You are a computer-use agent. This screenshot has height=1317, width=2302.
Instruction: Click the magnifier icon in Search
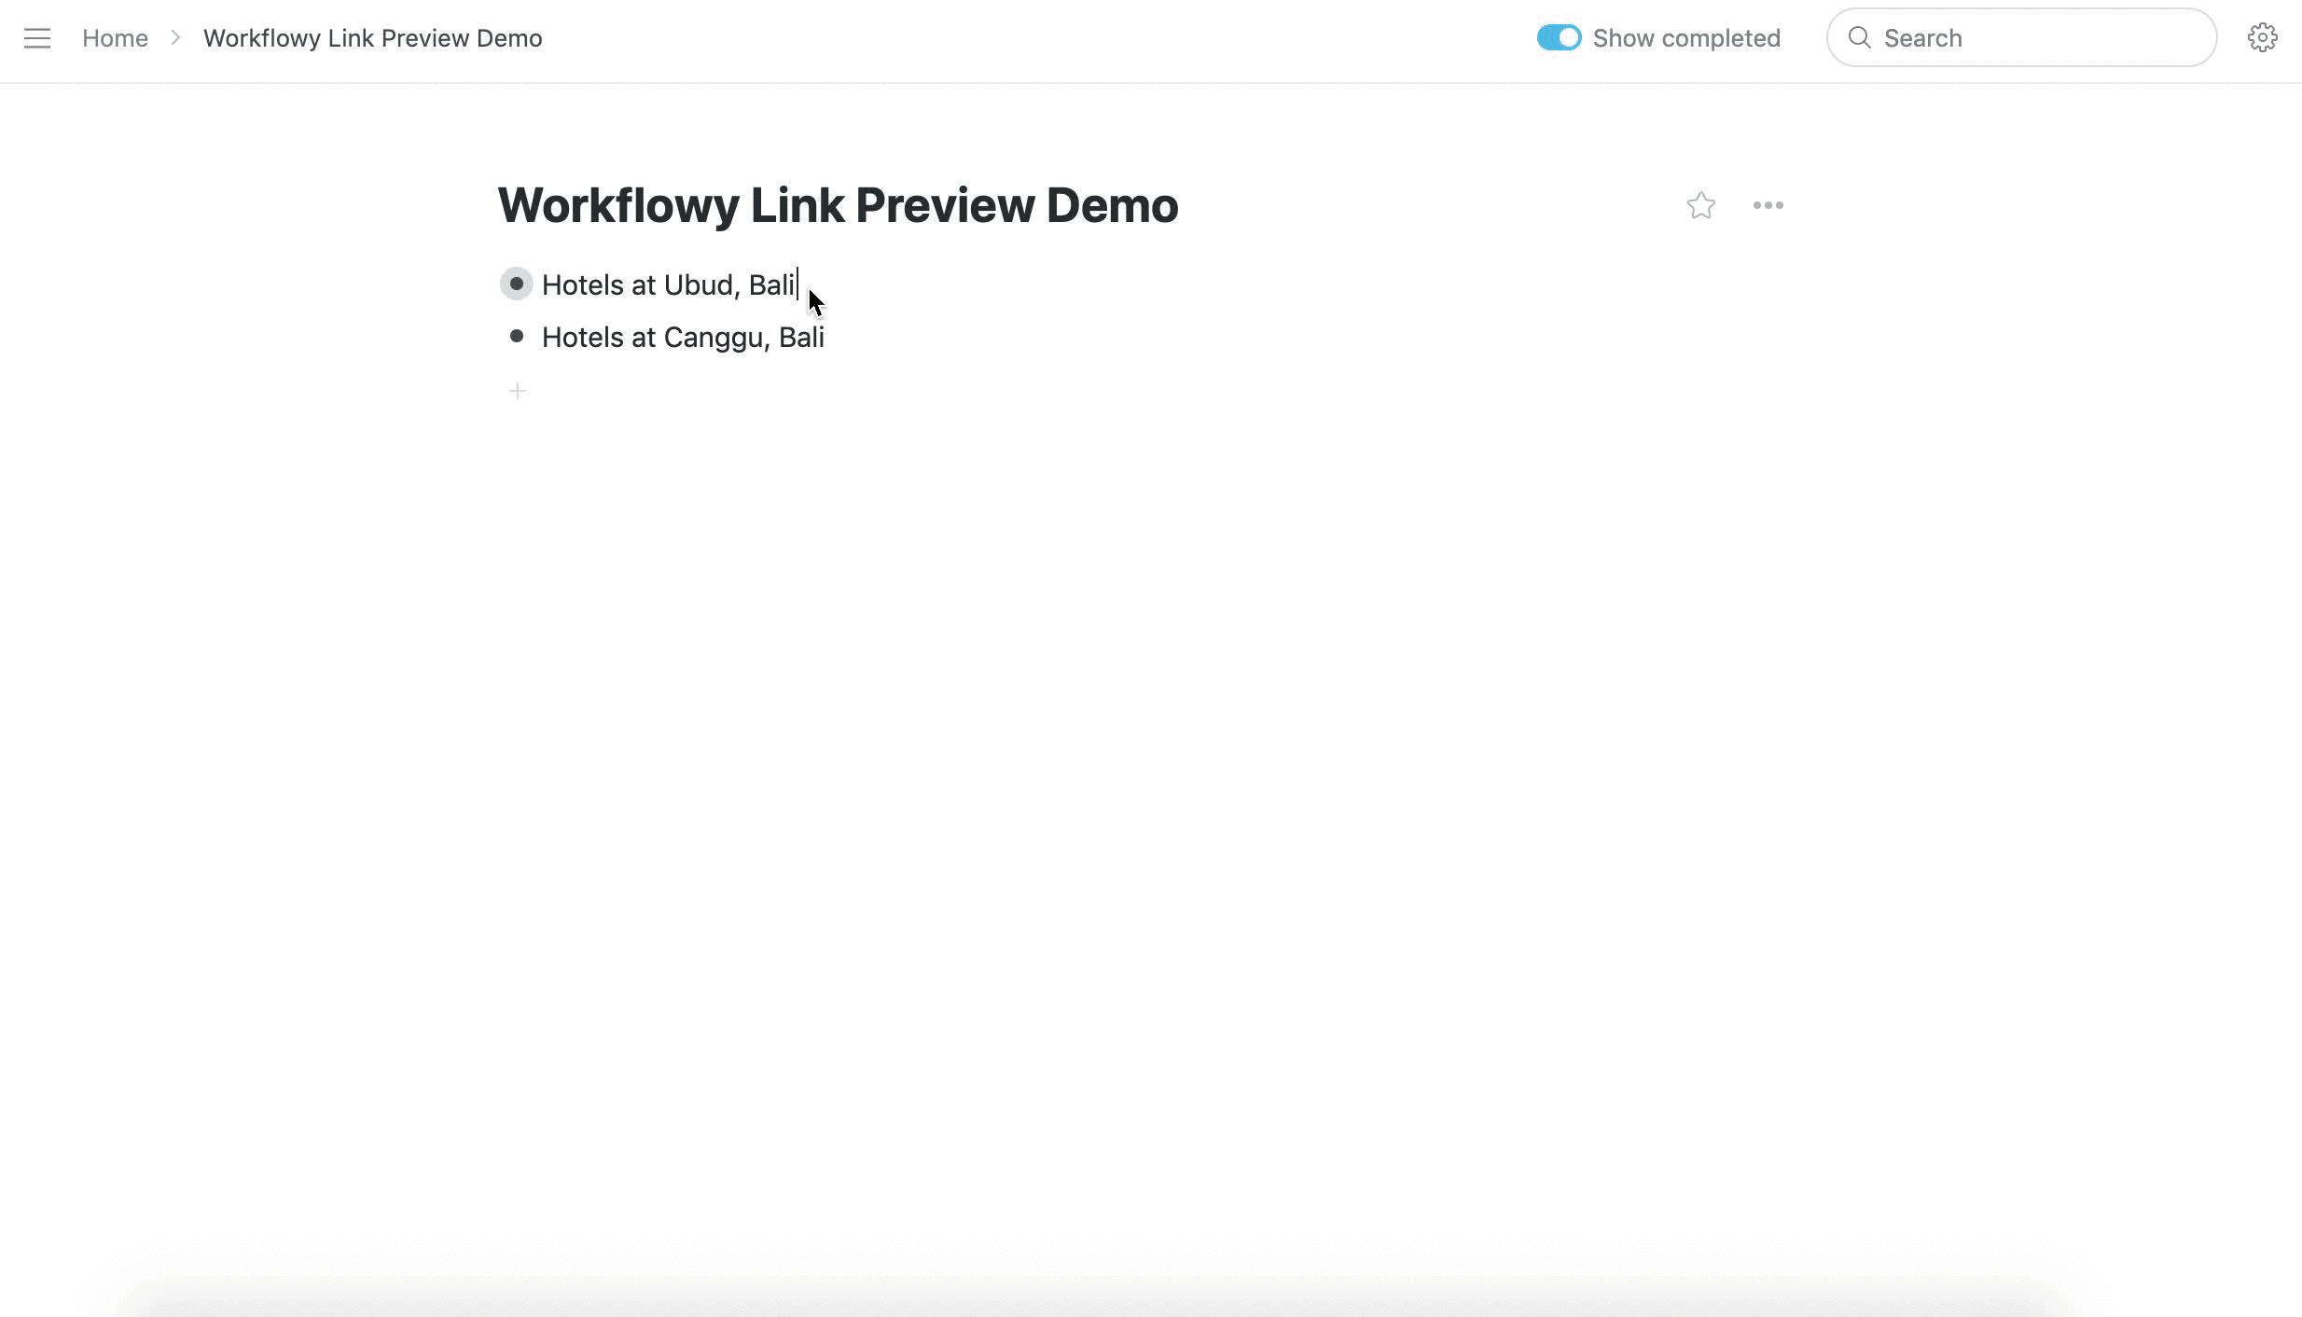[1859, 38]
